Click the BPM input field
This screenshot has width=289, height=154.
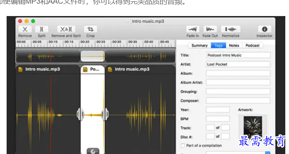218,119
